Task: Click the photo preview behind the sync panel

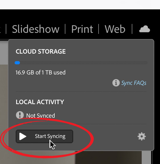Action: click(4, 105)
